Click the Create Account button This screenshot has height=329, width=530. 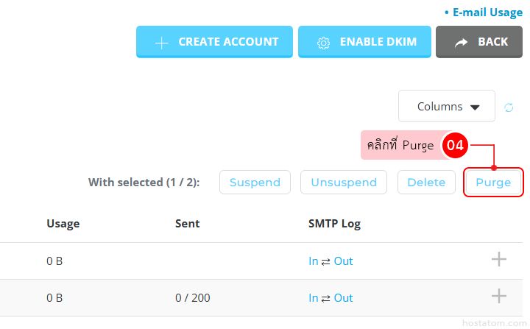click(x=214, y=42)
